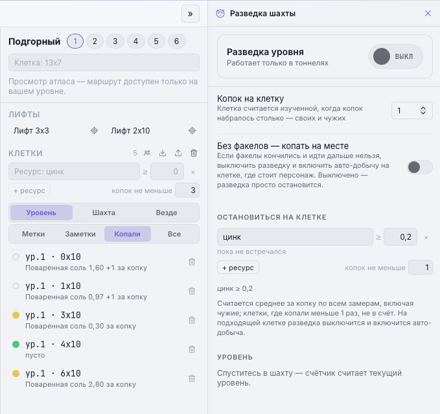
Task: Add a resource filter in the left panel
Action: coord(29,190)
